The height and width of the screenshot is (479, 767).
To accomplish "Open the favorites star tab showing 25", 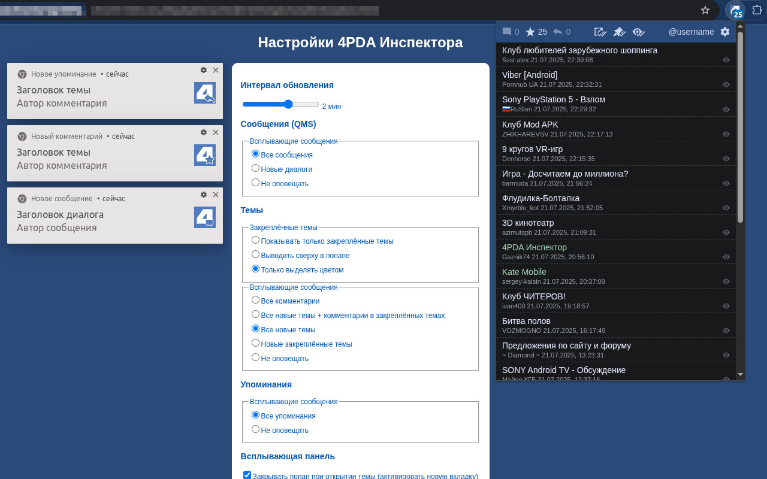I will click(x=532, y=31).
